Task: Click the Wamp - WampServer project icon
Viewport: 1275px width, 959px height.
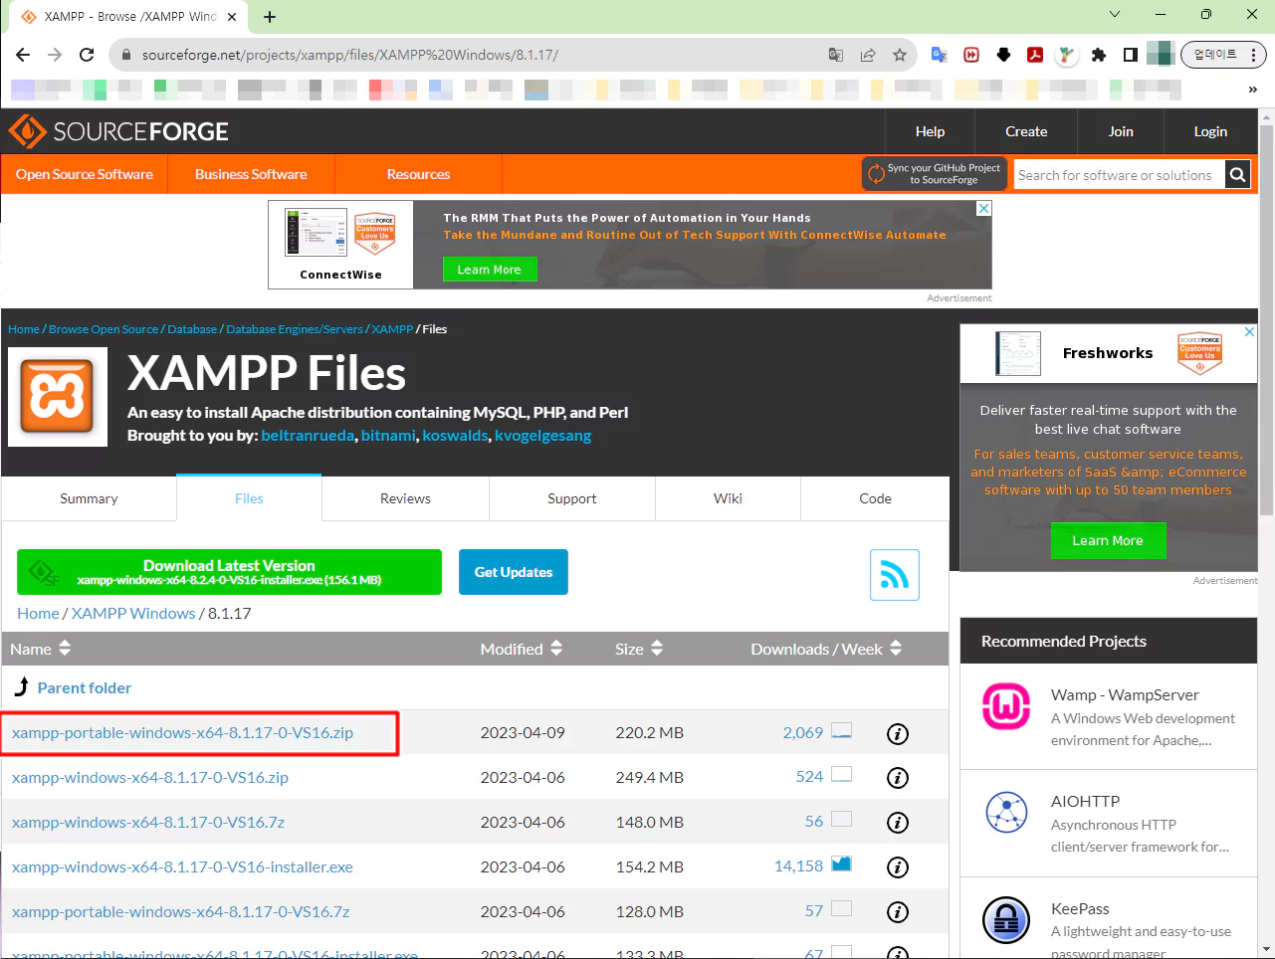Action: tap(1006, 706)
